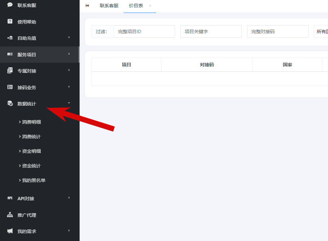This screenshot has width=328, height=241.
Task: Click the API对接 menu label
Action: [26, 198]
